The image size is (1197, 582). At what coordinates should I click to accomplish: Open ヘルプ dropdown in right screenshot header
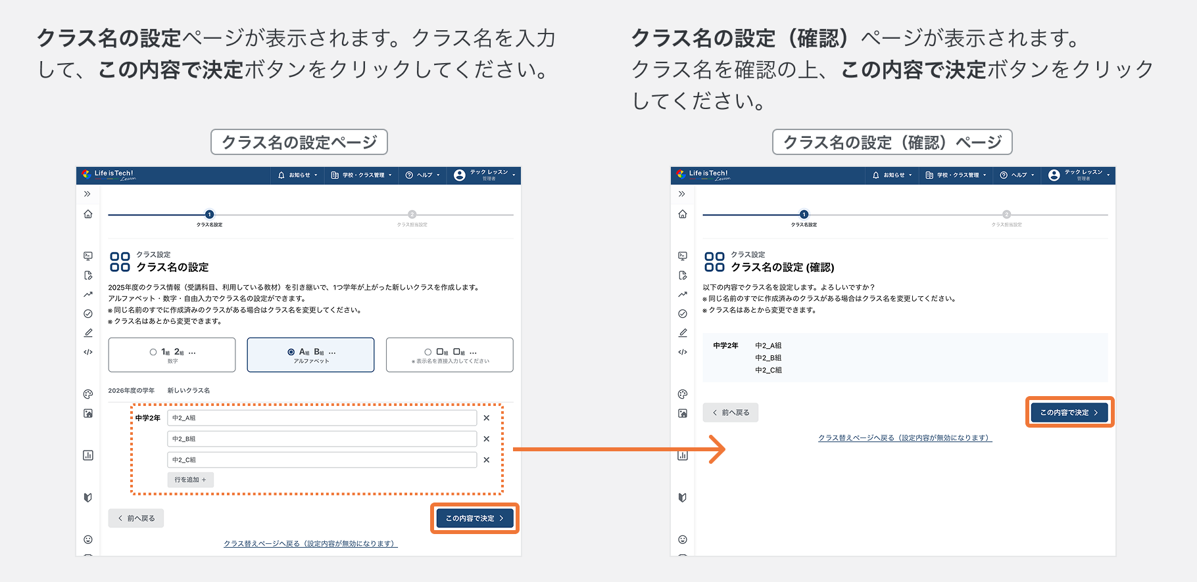pyautogui.click(x=1017, y=175)
